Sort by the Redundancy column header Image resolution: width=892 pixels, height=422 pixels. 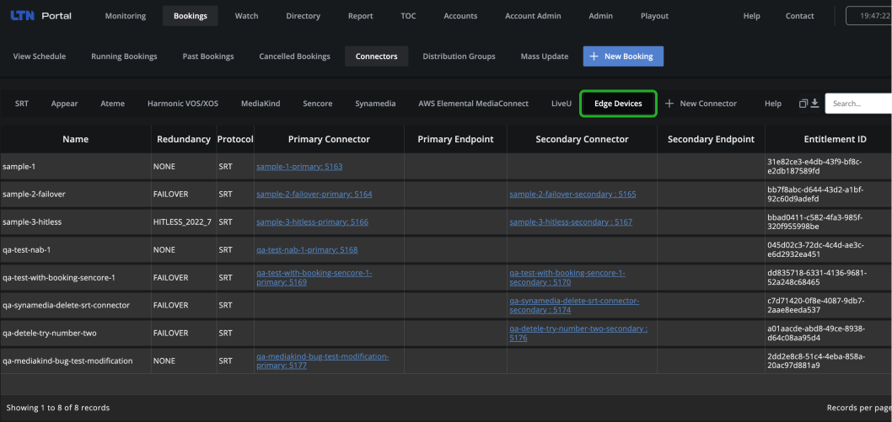point(184,139)
